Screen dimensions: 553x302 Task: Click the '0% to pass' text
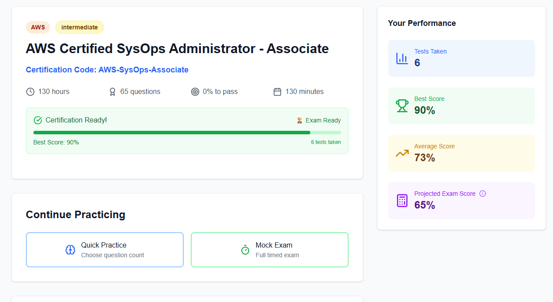tap(220, 92)
